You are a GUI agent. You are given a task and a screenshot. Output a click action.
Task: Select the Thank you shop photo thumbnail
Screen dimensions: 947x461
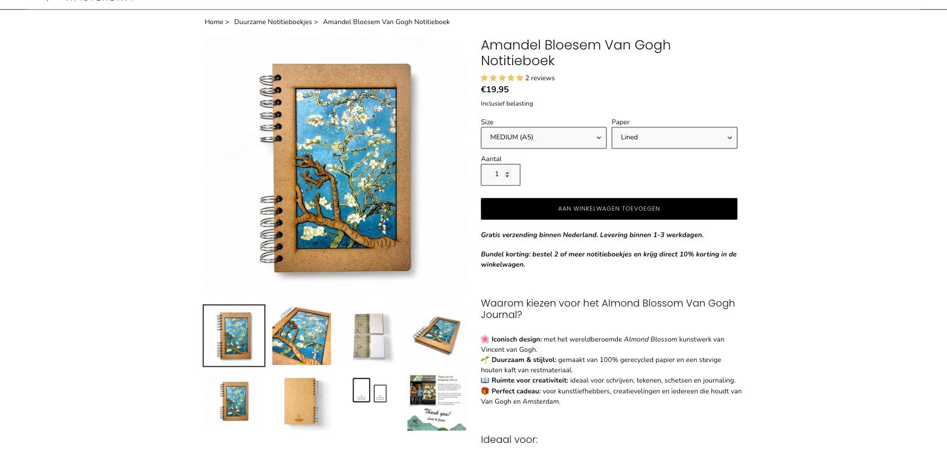(x=437, y=401)
